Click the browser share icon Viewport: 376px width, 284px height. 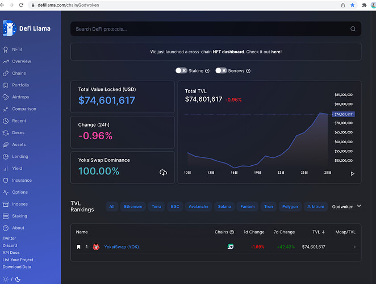[x=343, y=5]
